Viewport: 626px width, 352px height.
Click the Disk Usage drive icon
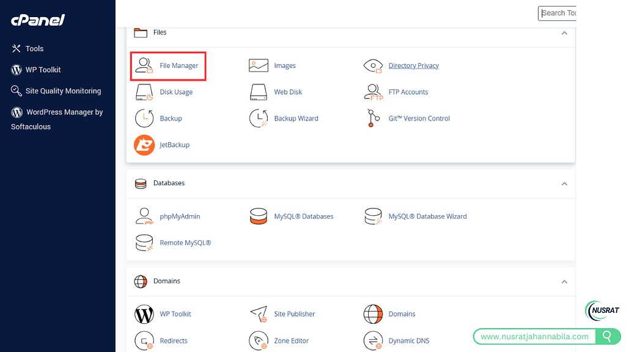pyautogui.click(x=144, y=92)
